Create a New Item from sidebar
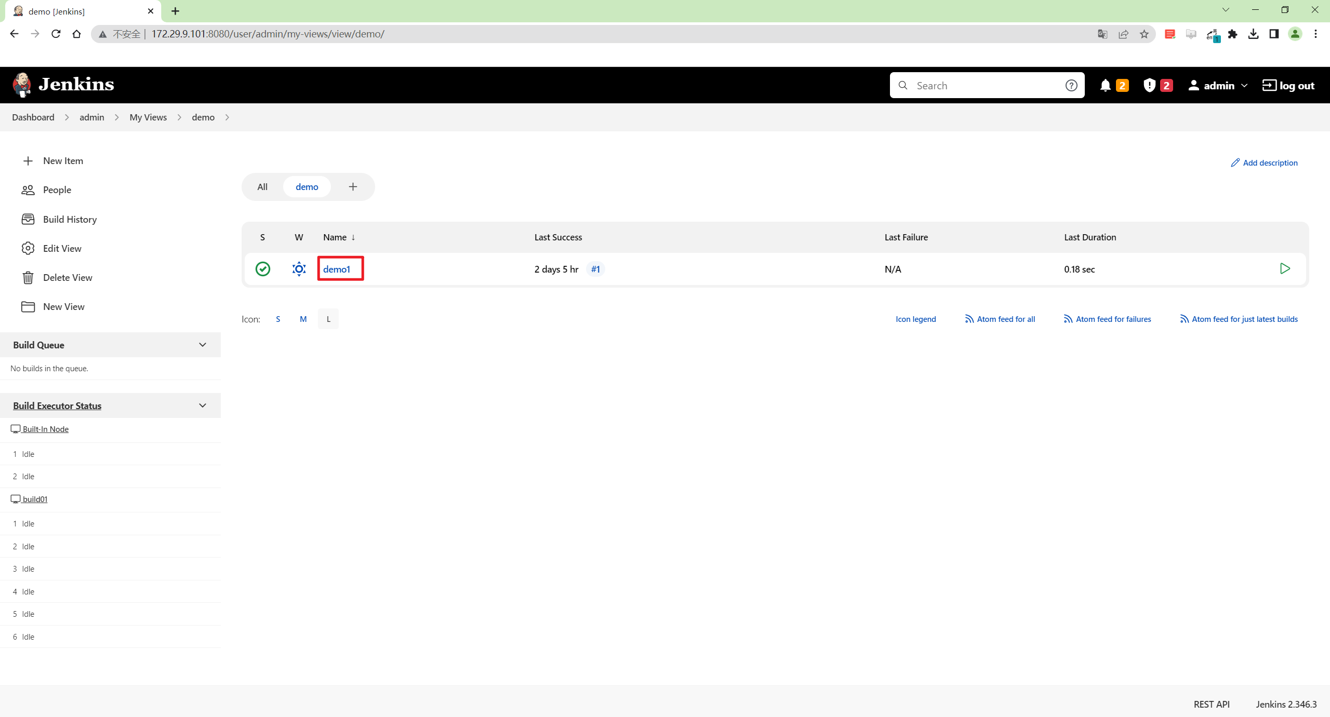 (52, 161)
